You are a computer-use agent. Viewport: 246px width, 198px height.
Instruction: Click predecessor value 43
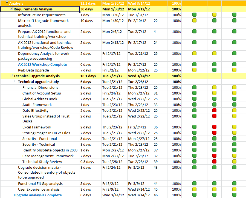(156, 168)
